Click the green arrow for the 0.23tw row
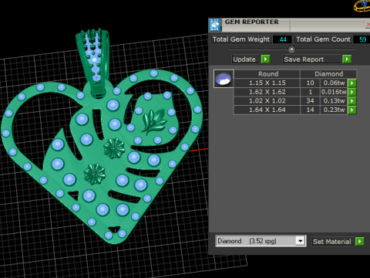 352,110
